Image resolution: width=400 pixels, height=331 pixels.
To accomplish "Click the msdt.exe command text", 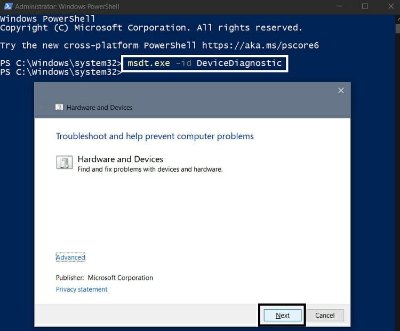I will [148, 63].
